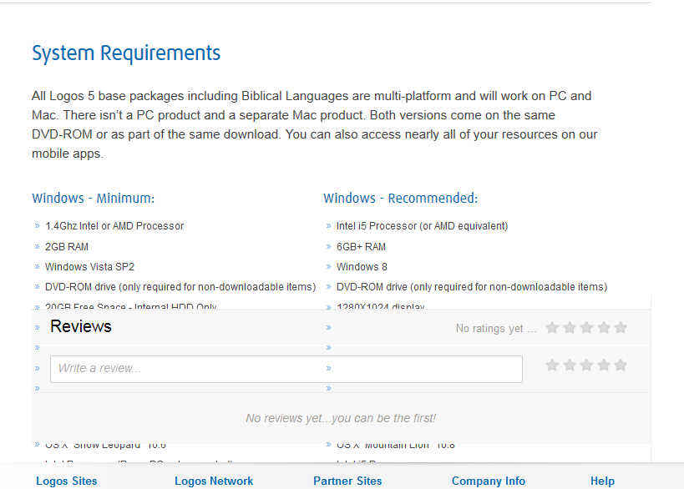Rate one star beside the review field
Viewport: 684px width, 489px height.
pyautogui.click(x=552, y=365)
